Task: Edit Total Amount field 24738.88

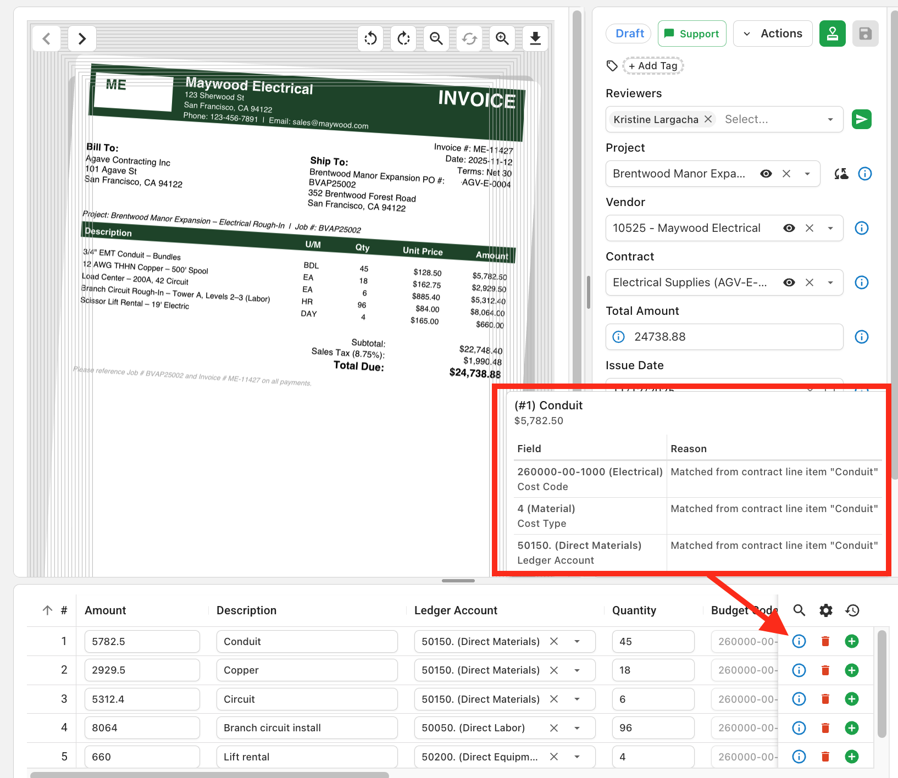Action: tap(724, 337)
